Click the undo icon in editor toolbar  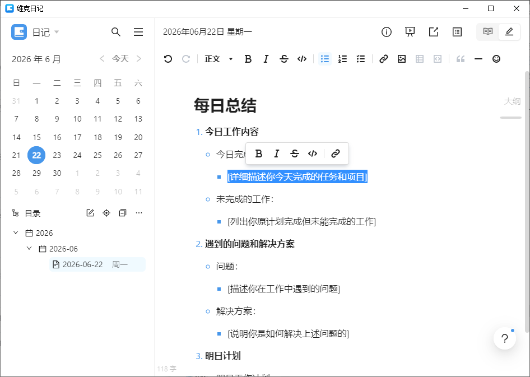coord(168,59)
